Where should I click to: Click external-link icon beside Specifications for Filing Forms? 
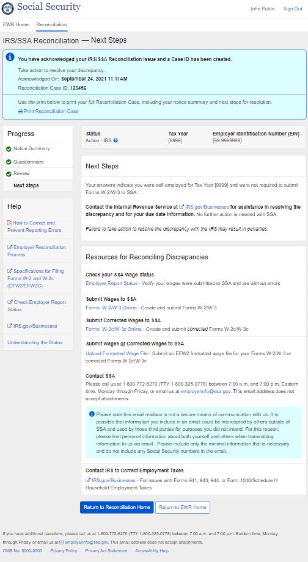click(10, 271)
